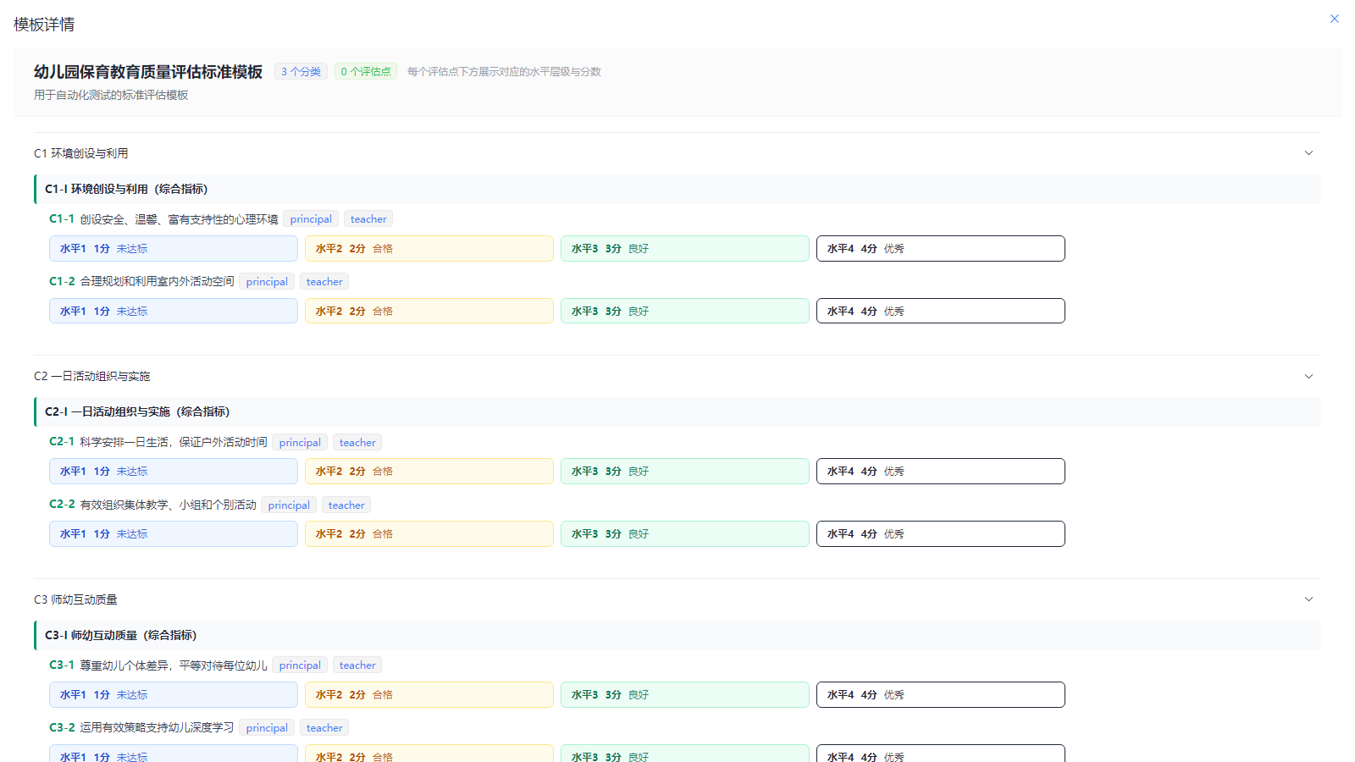The height and width of the screenshot is (762, 1355).
Task: Click the description 用于自动化测试的标准评估模板
Action: (111, 95)
